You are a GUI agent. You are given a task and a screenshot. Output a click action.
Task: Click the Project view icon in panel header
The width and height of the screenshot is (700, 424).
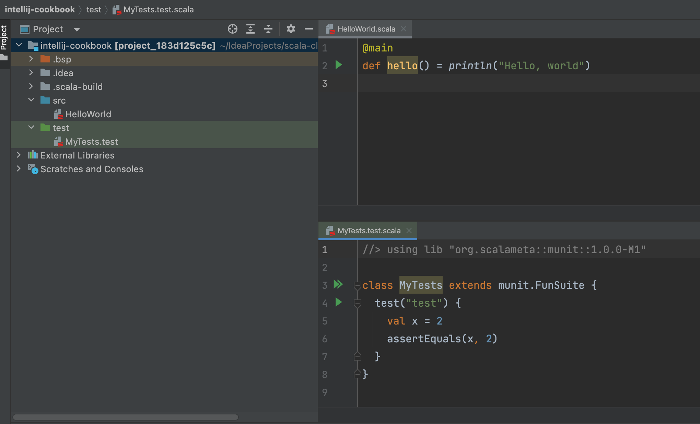point(25,29)
